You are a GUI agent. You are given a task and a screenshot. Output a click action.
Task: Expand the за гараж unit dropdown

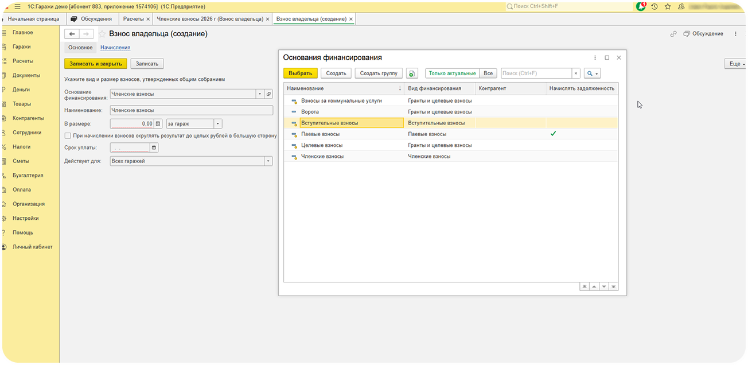[x=217, y=123]
